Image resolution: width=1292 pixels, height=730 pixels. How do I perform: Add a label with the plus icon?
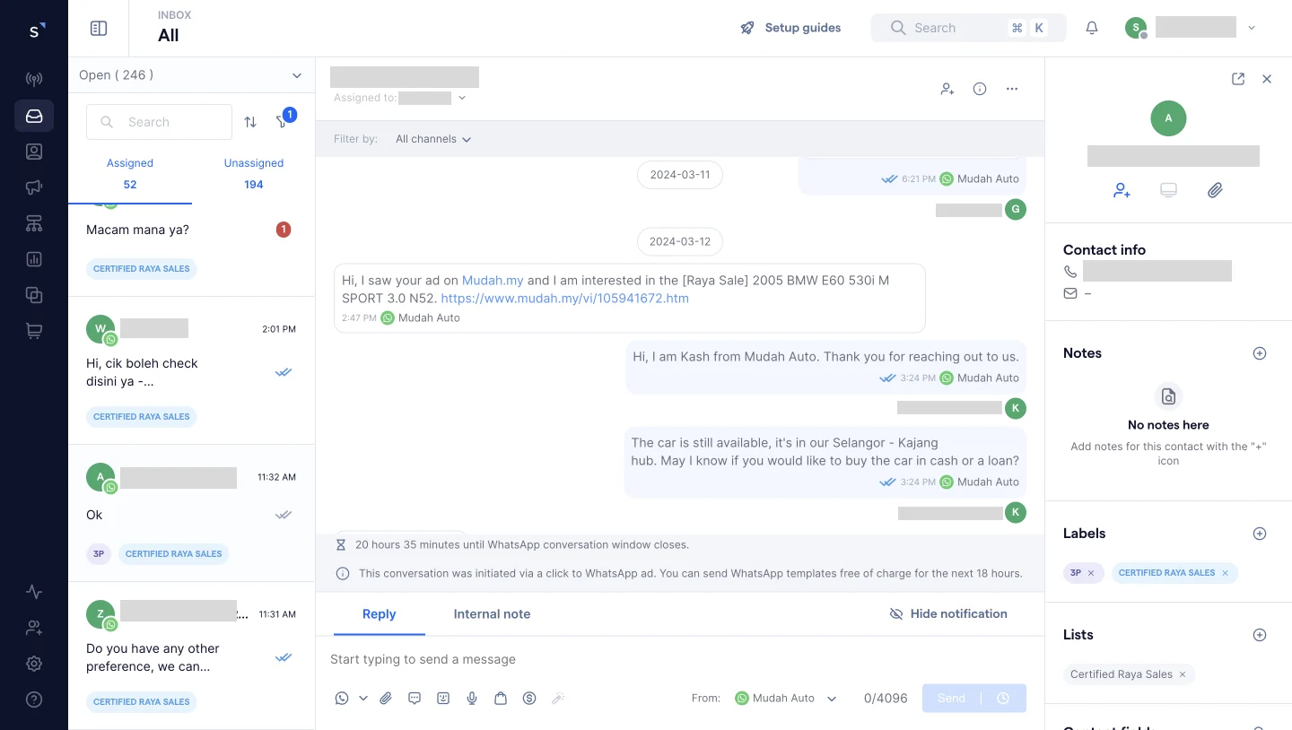click(x=1260, y=534)
